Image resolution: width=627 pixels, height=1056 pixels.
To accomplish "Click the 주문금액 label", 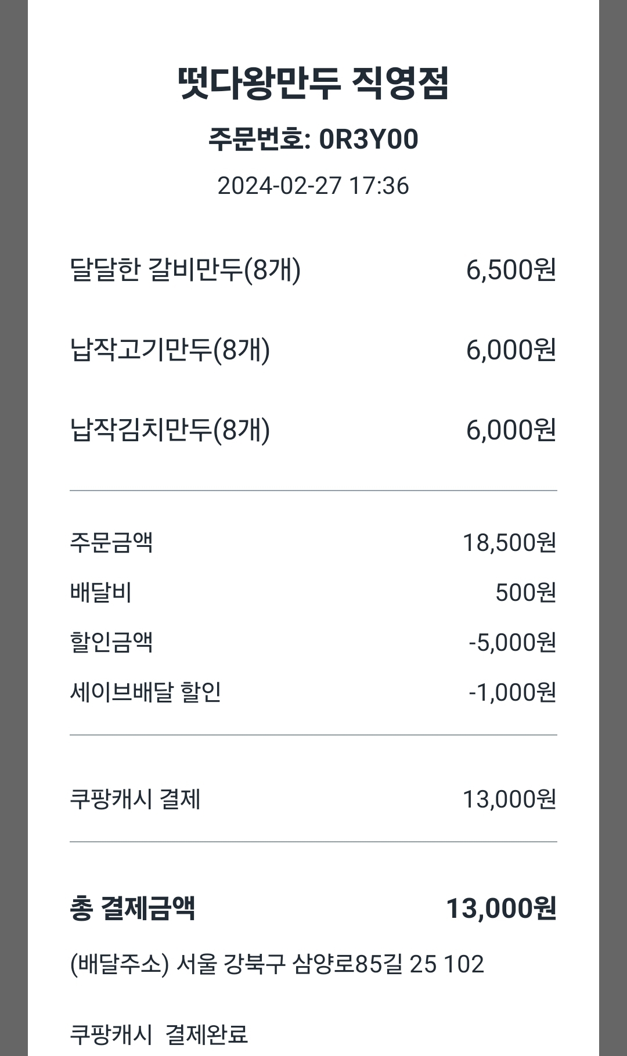I will (111, 543).
